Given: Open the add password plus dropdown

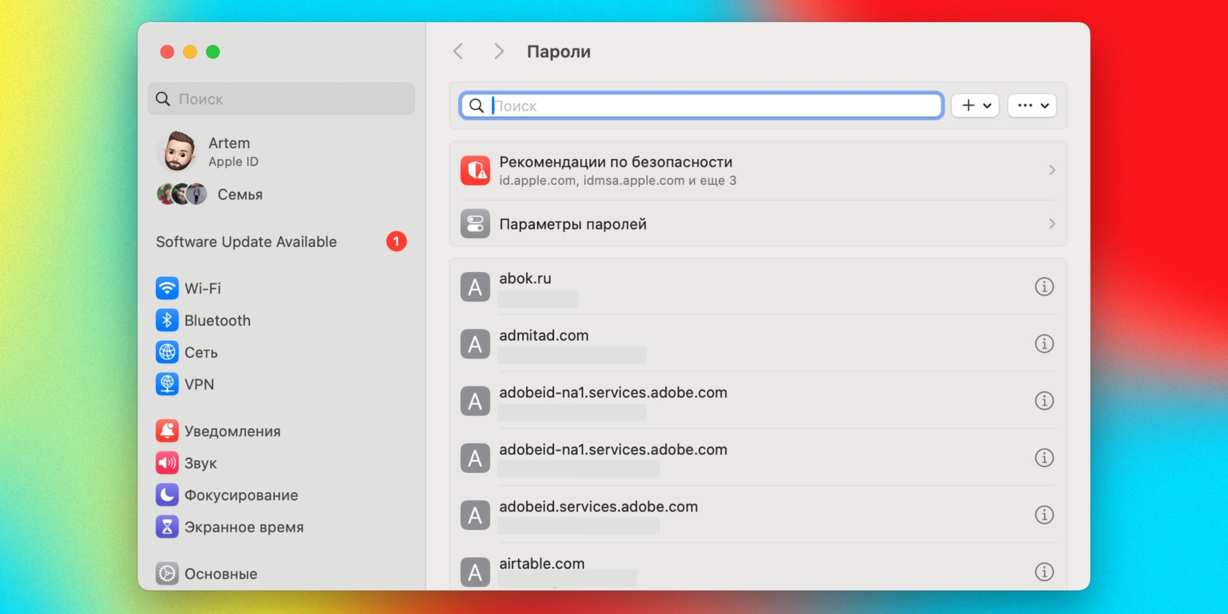Looking at the screenshot, I should 975,106.
